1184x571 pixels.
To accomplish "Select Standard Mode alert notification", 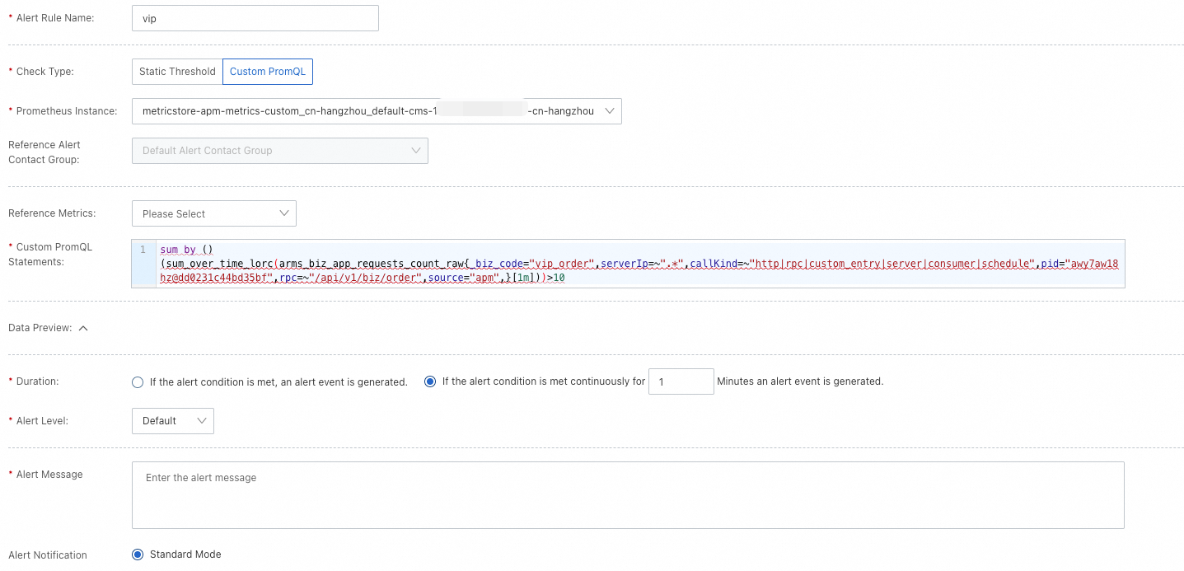I will pos(138,555).
